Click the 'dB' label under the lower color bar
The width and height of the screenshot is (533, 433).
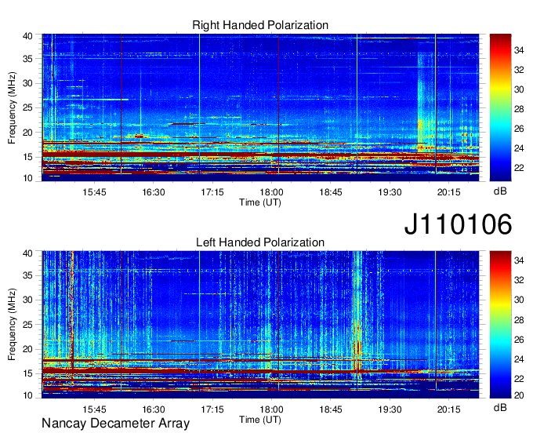500,408
